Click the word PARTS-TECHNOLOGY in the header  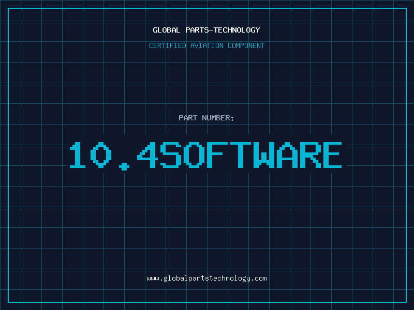(x=223, y=30)
